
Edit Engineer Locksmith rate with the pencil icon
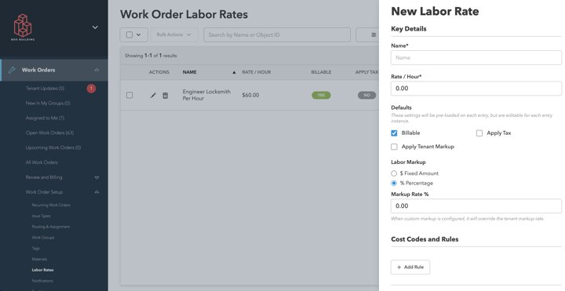pos(153,95)
